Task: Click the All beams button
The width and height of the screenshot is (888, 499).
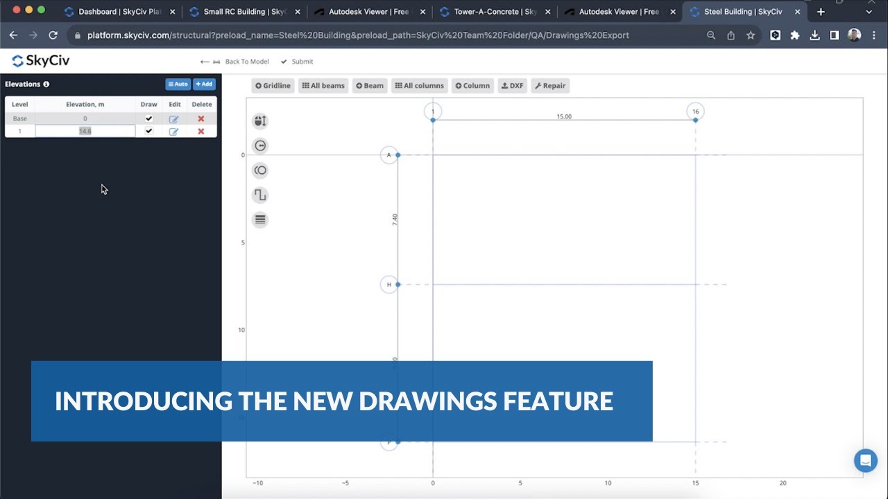Action: [323, 86]
